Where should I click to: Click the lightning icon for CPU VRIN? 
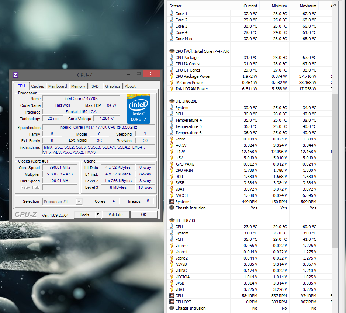[x=172, y=170]
